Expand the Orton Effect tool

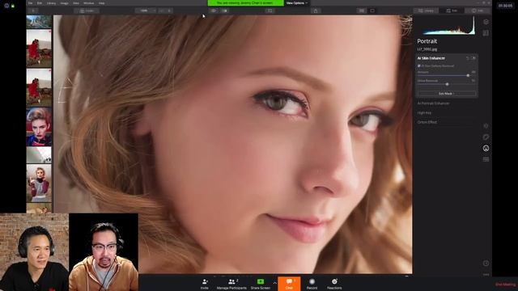427,122
